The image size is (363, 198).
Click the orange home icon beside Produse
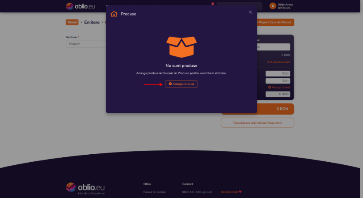coord(114,14)
